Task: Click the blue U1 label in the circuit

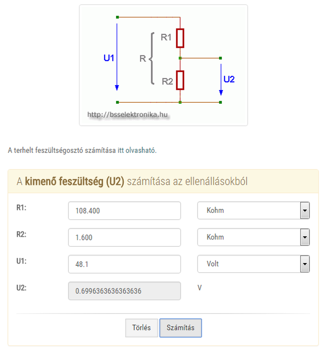Action: (109, 58)
